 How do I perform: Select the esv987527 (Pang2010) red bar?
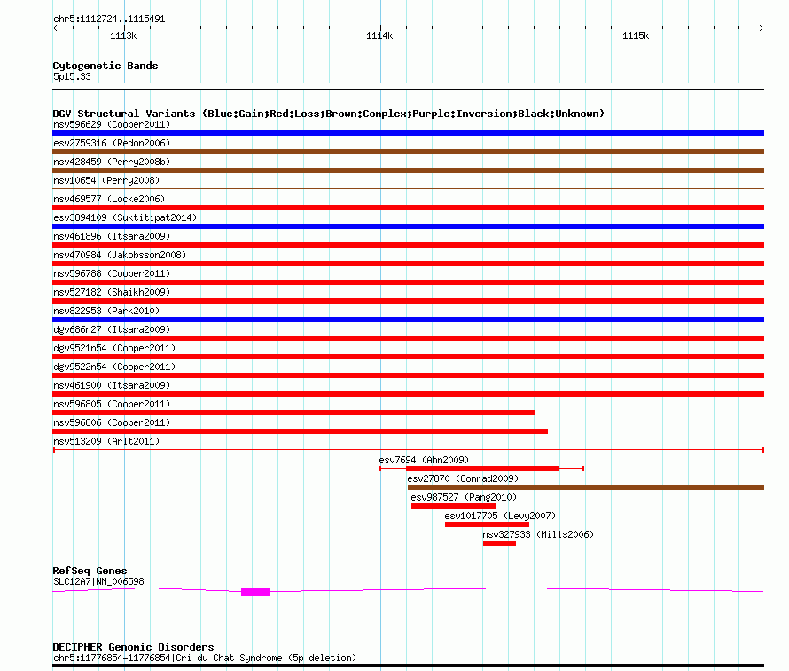[x=453, y=506]
